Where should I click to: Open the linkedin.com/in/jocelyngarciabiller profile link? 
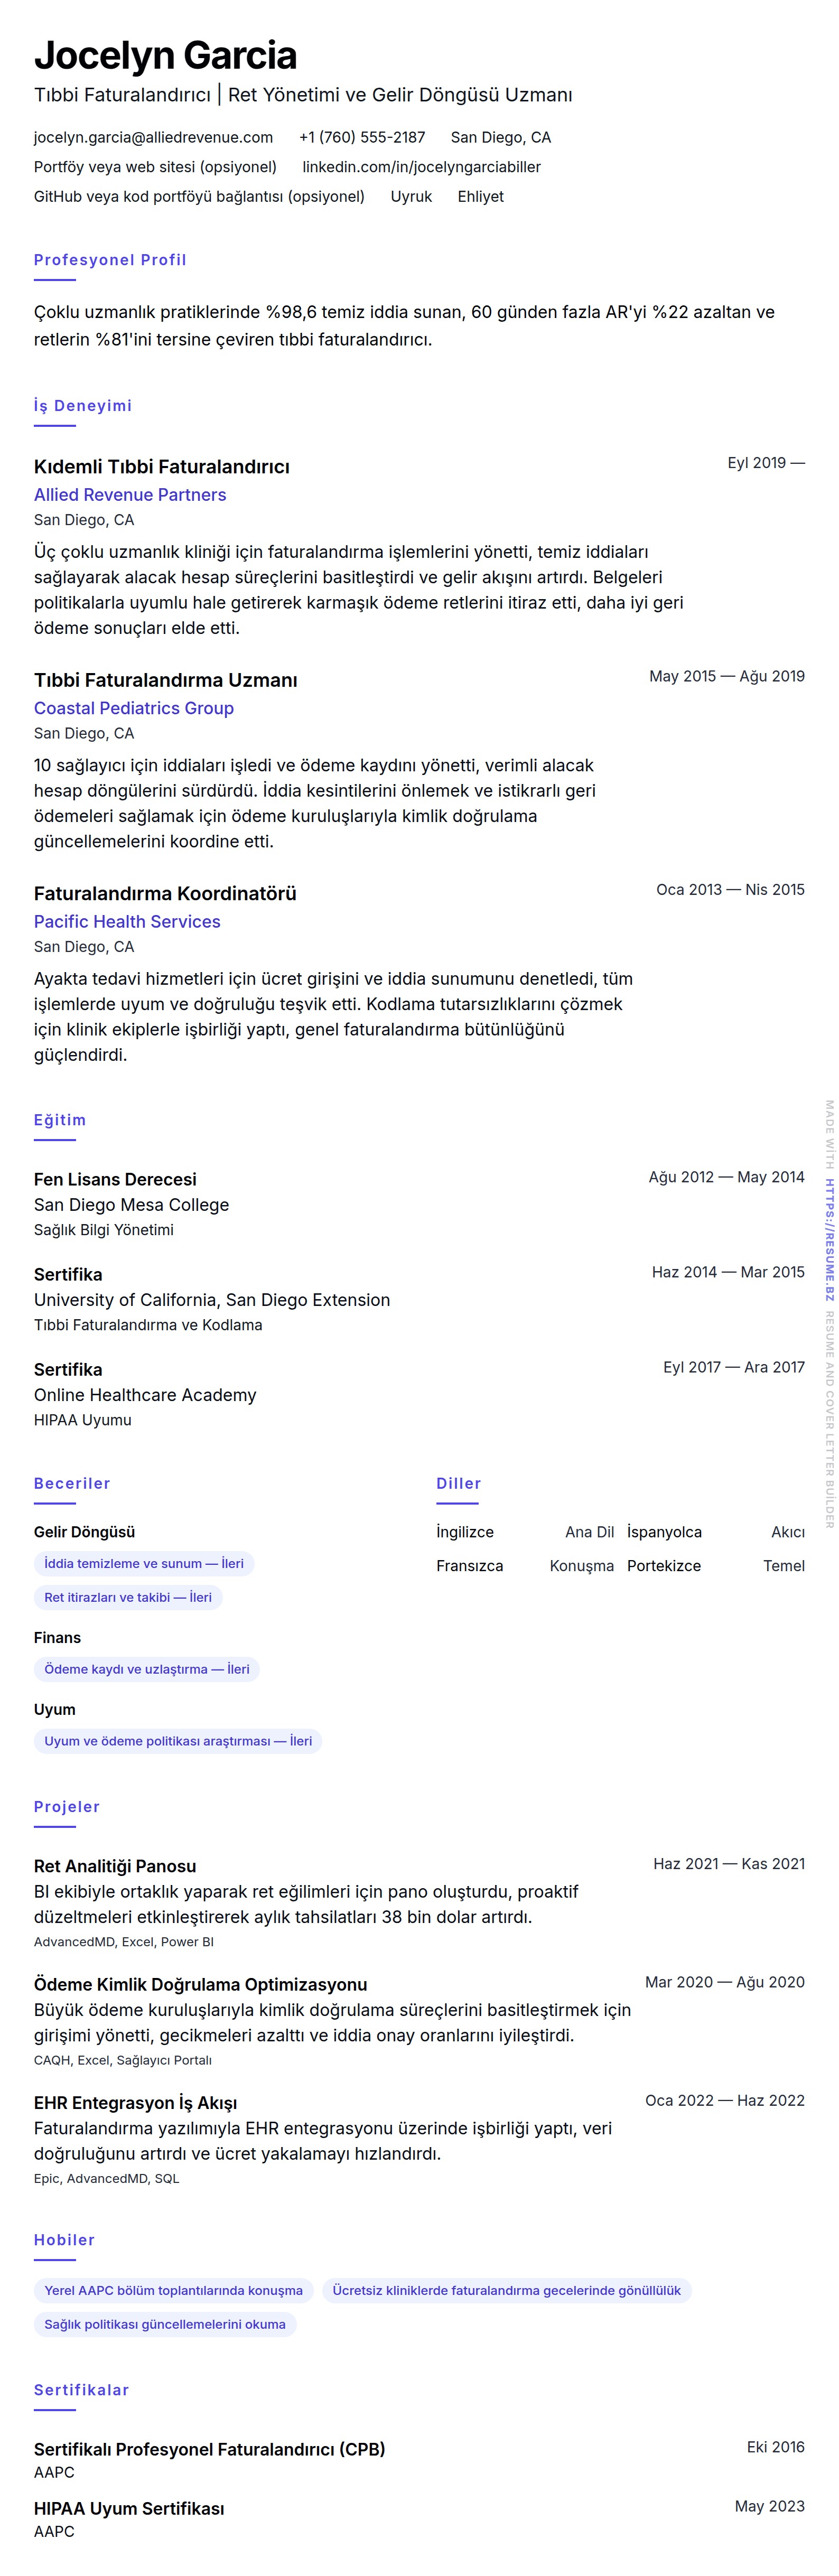(x=421, y=167)
